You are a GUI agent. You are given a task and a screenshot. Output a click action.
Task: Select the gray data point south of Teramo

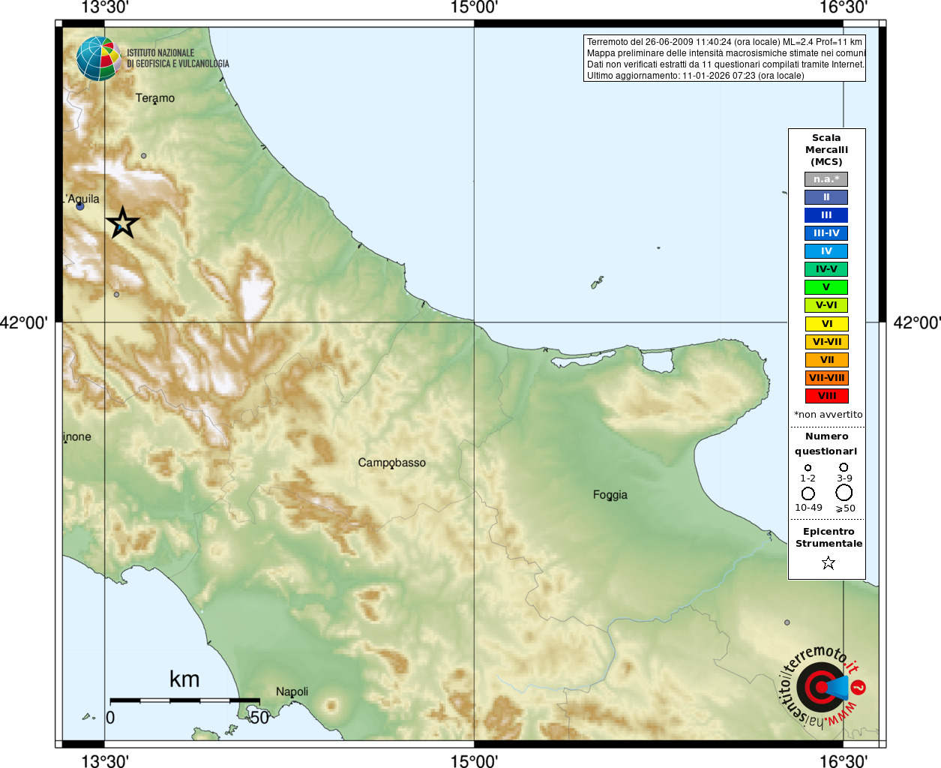(x=144, y=156)
